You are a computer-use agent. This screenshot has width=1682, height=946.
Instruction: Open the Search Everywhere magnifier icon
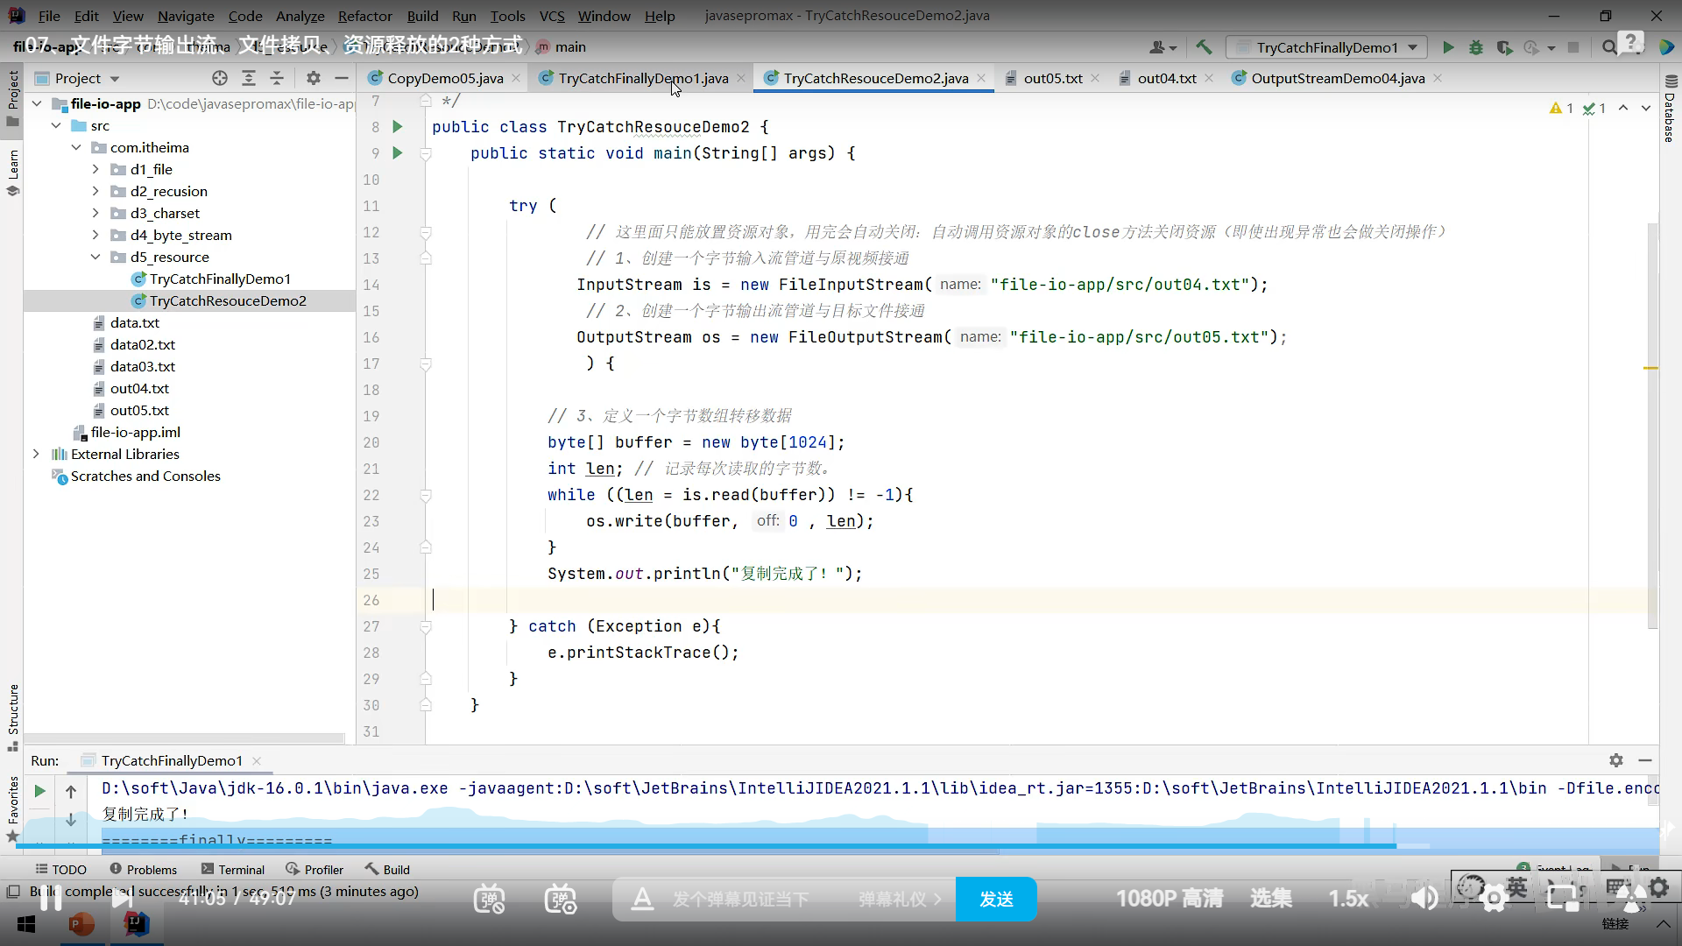tap(1609, 47)
